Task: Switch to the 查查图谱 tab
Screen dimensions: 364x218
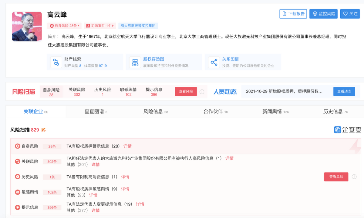Action: (96, 112)
